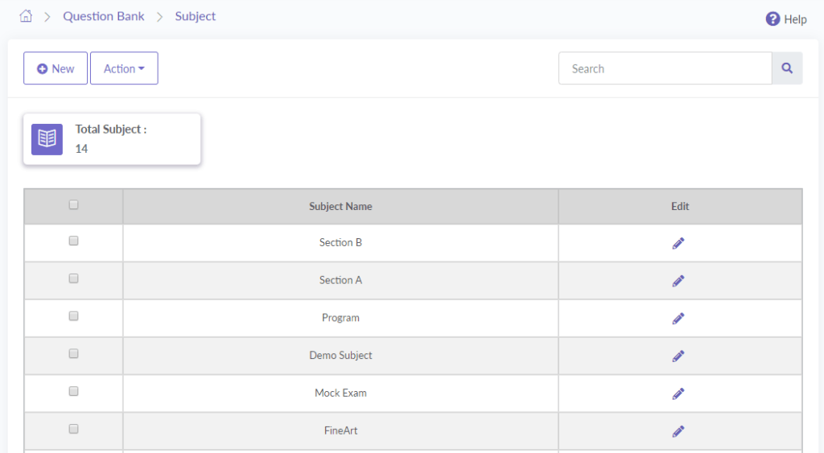Select the Program row checkbox
The height and width of the screenshot is (453, 824).
pyautogui.click(x=74, y=316)
